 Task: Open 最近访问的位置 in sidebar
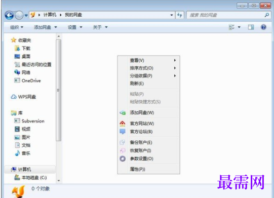pos(36,64)
